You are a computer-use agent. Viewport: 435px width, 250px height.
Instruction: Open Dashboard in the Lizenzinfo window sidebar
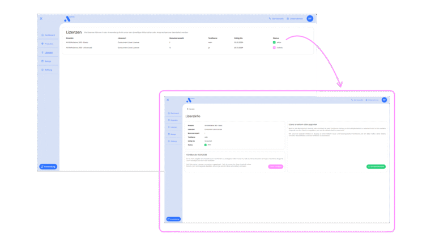[x=173, y=113]
